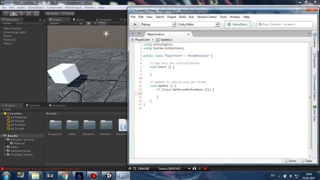Open MonoDevelop Search menu
The height and width of the screenshot is (180, 320).
[160, 17]
